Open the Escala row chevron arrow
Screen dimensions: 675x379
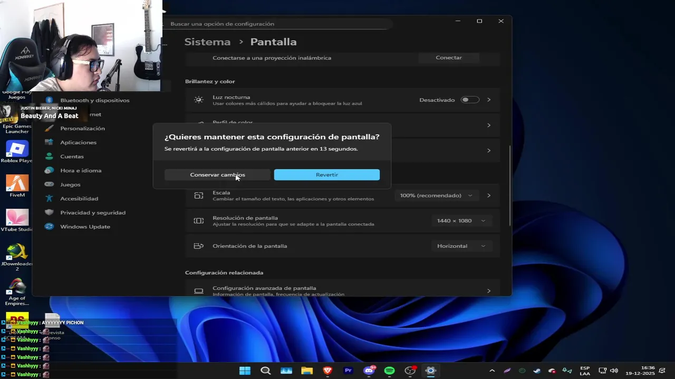tap(489, 195)
